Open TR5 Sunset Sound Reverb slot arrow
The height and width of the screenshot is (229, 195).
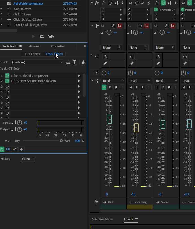click(x=79, y=81)
